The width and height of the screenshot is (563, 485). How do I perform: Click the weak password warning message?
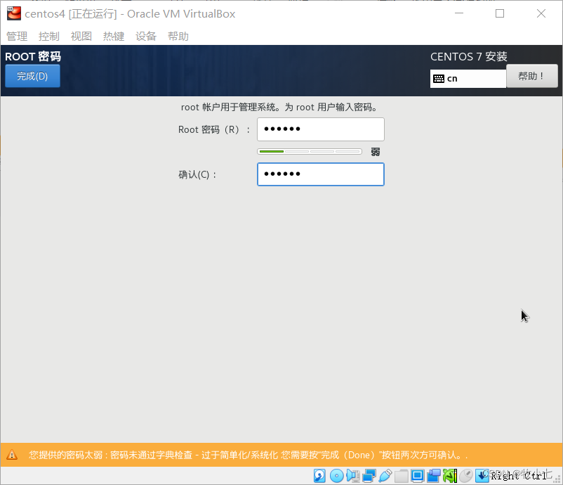(x=249, y=455)
